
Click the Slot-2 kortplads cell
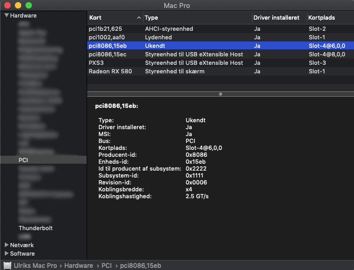point(317,29)
